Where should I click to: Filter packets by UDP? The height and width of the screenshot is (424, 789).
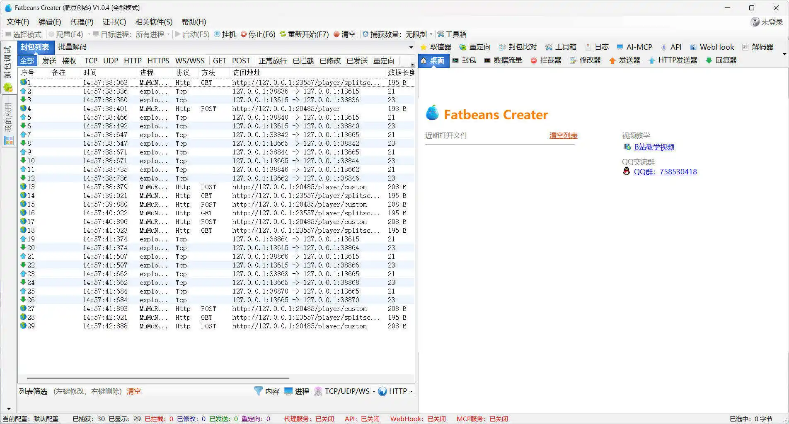click(x=111, y=61)
